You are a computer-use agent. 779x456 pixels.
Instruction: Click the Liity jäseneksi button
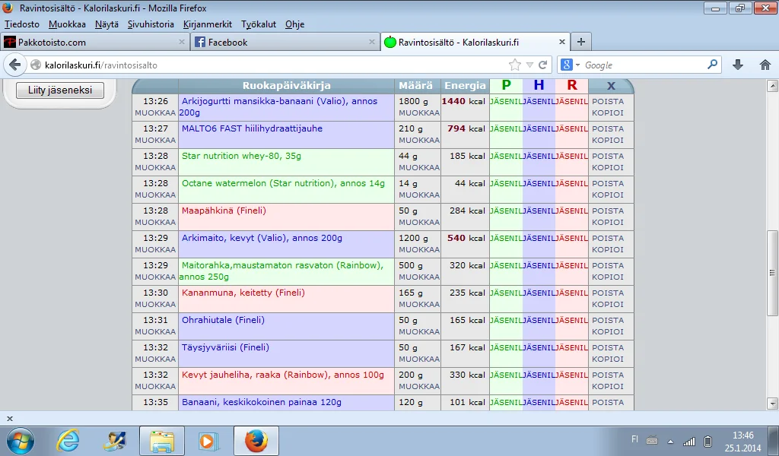click(59, 90)
